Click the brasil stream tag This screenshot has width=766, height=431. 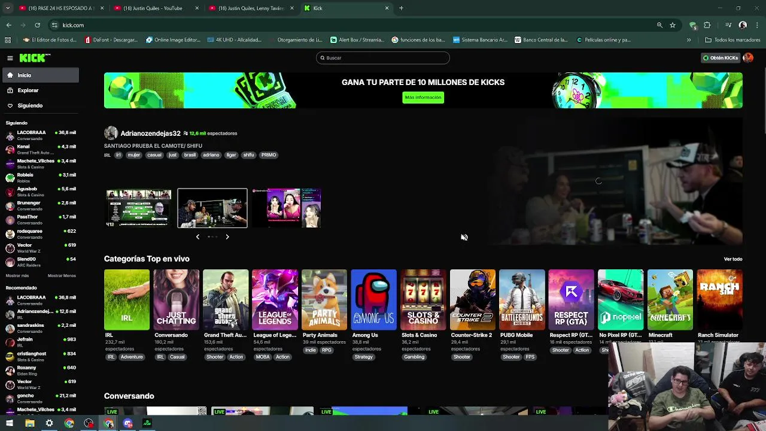[x=190, y=155]
